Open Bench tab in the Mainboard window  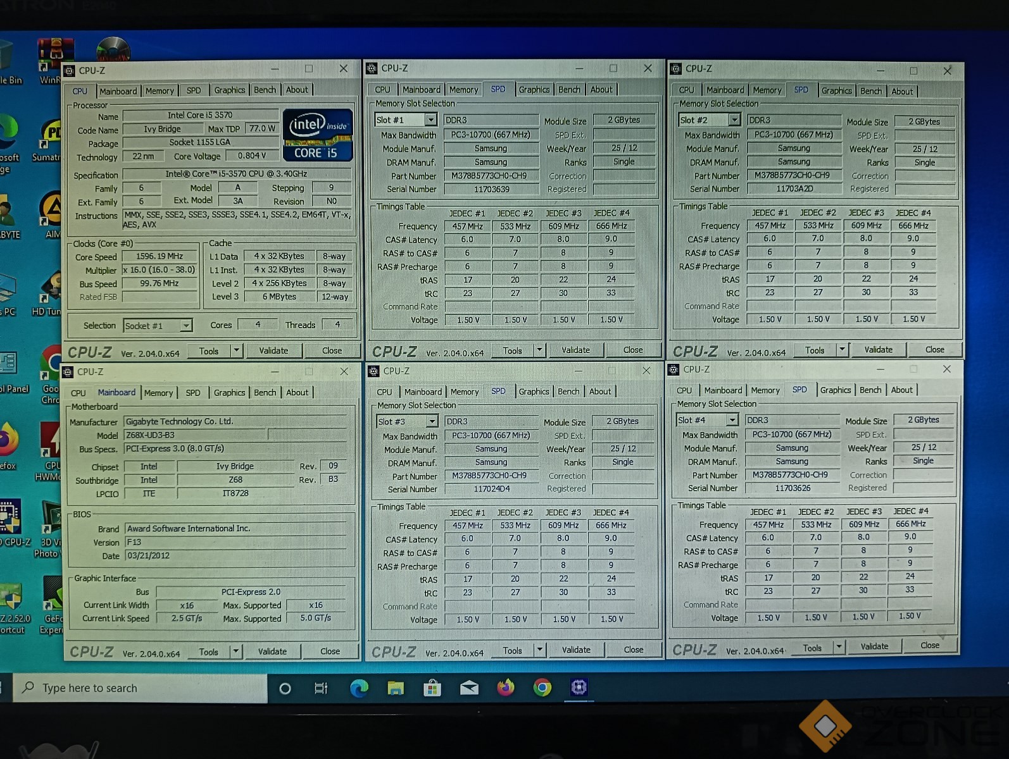tap(265, 393)
